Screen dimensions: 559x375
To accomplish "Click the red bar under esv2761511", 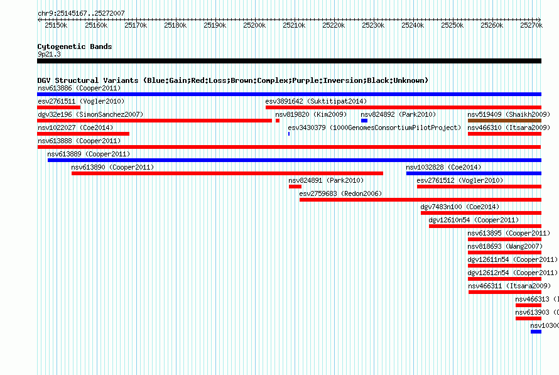I will 59,107.
